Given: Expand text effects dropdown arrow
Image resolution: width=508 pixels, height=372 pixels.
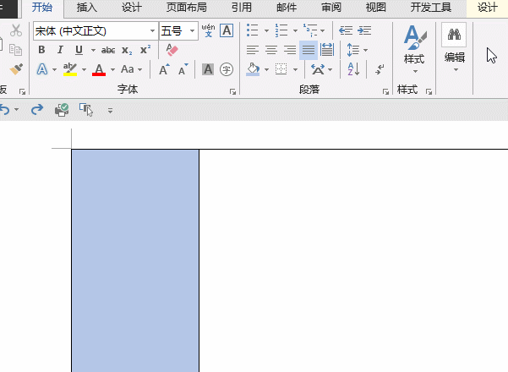Looking at the screenshot, I should pos(54,69).
